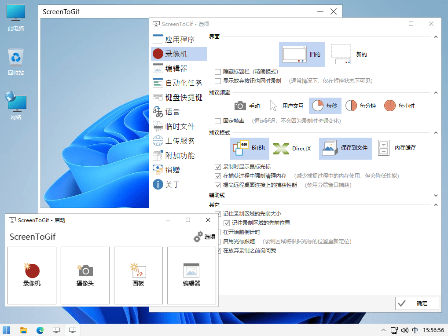Screen dimensions: 448x336
Task: Click the 捐赠 money icon
Action: 158,170
